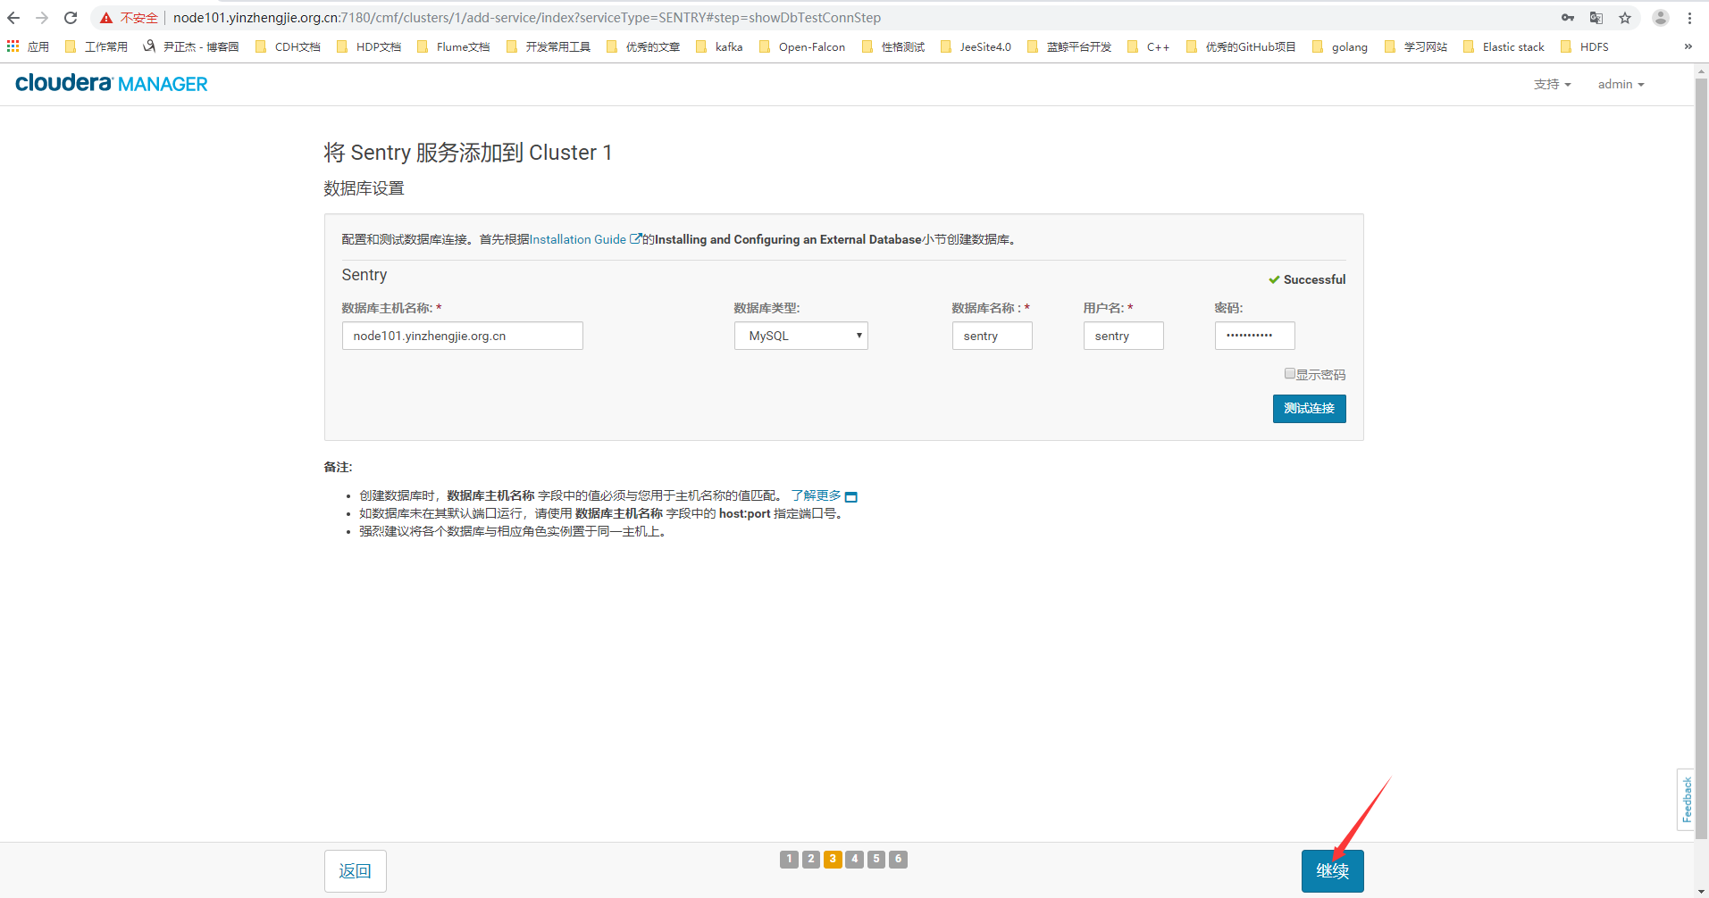Click the browser back arrow
The image size is (1709, 898).
[x=13, y=18]
